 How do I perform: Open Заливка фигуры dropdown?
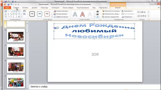point(61,11)
